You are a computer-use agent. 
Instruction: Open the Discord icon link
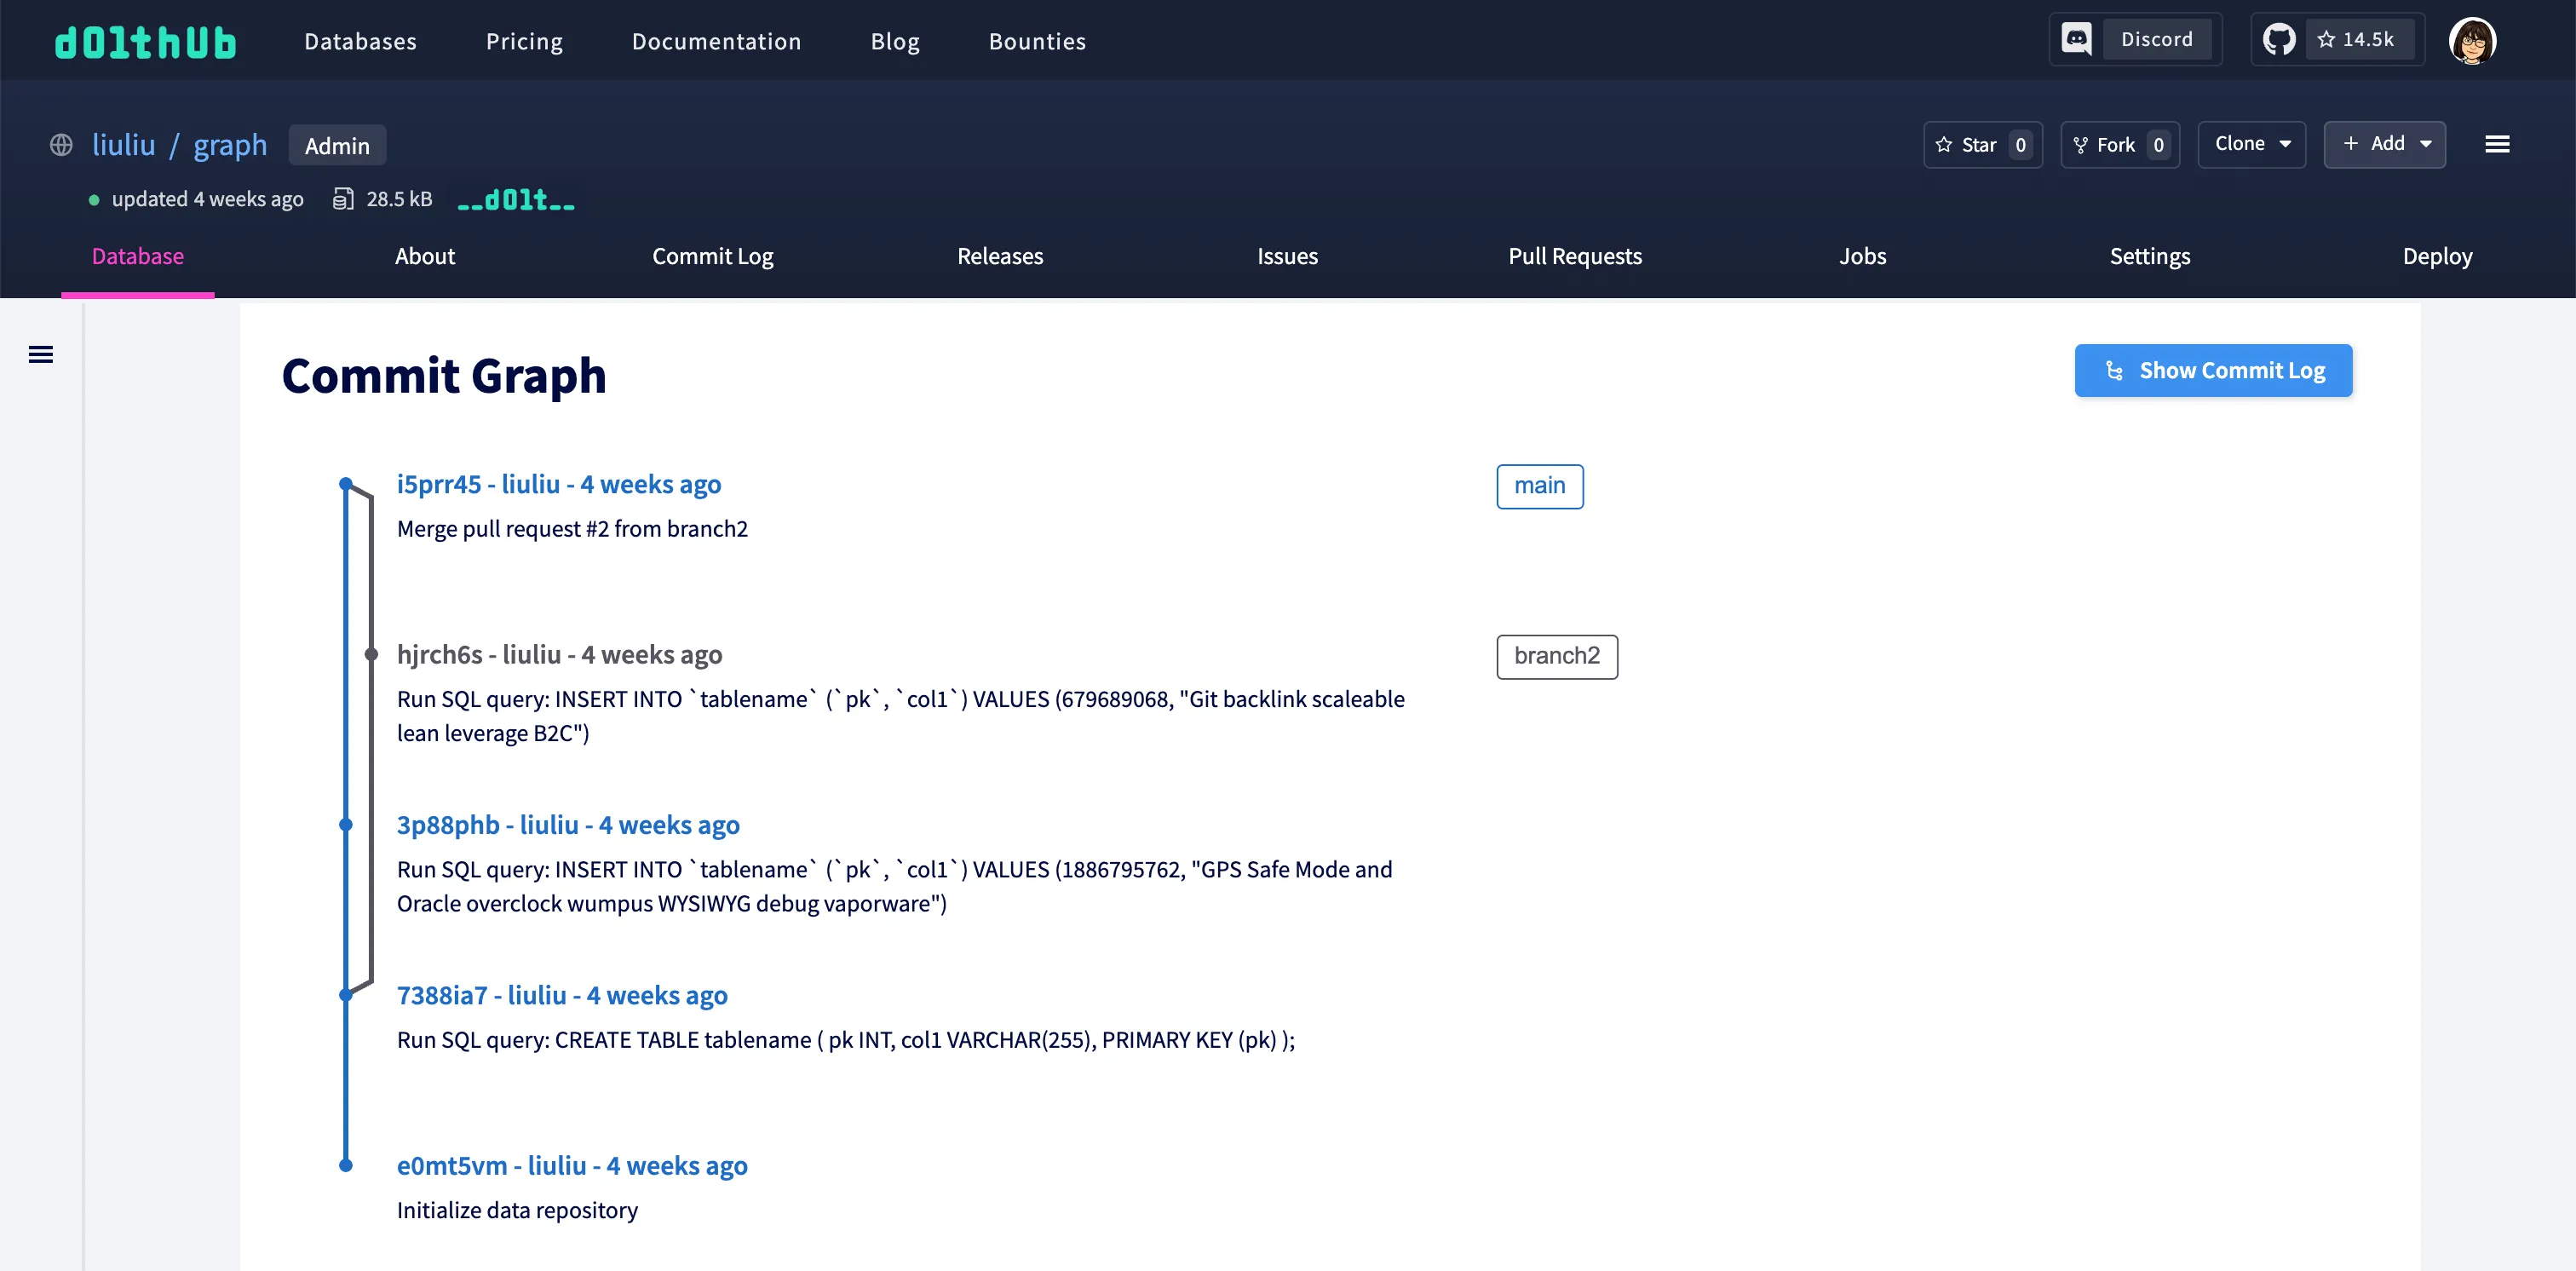[x=2076, y=39]
